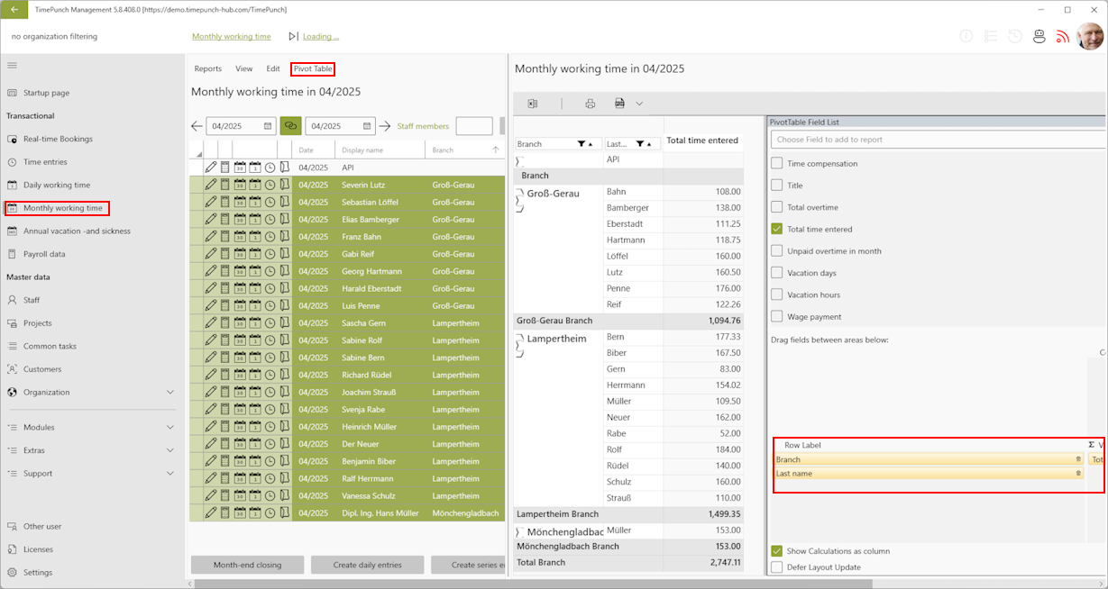
Task: Open Branch filter in pivot header
Action: pyautogui.click(x=581, y=144)
